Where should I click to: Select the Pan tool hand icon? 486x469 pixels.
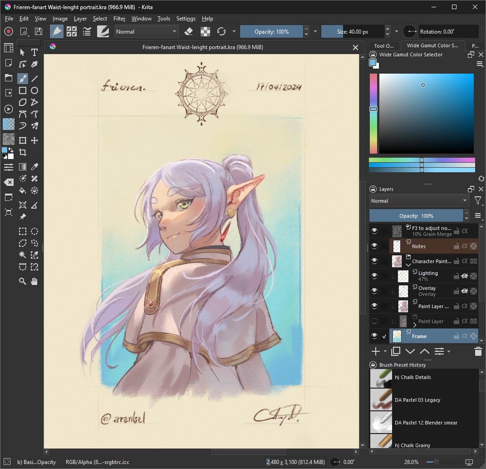[x=34, y=281]
